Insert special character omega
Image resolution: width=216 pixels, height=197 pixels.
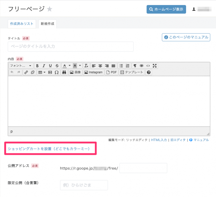tap(56, 72)
